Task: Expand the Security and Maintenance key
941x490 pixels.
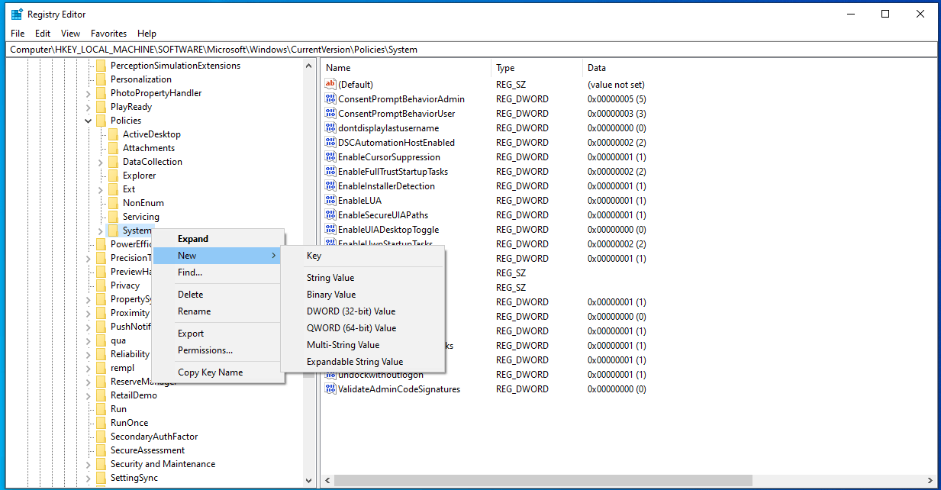Action: click(x=89, y=464)
